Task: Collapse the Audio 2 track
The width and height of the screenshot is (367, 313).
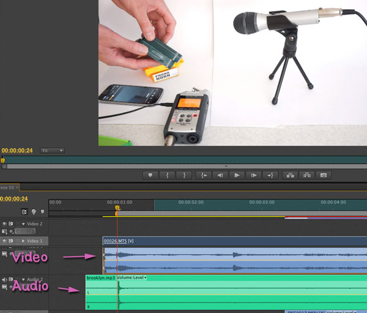Action: click(x=23, y=279)
